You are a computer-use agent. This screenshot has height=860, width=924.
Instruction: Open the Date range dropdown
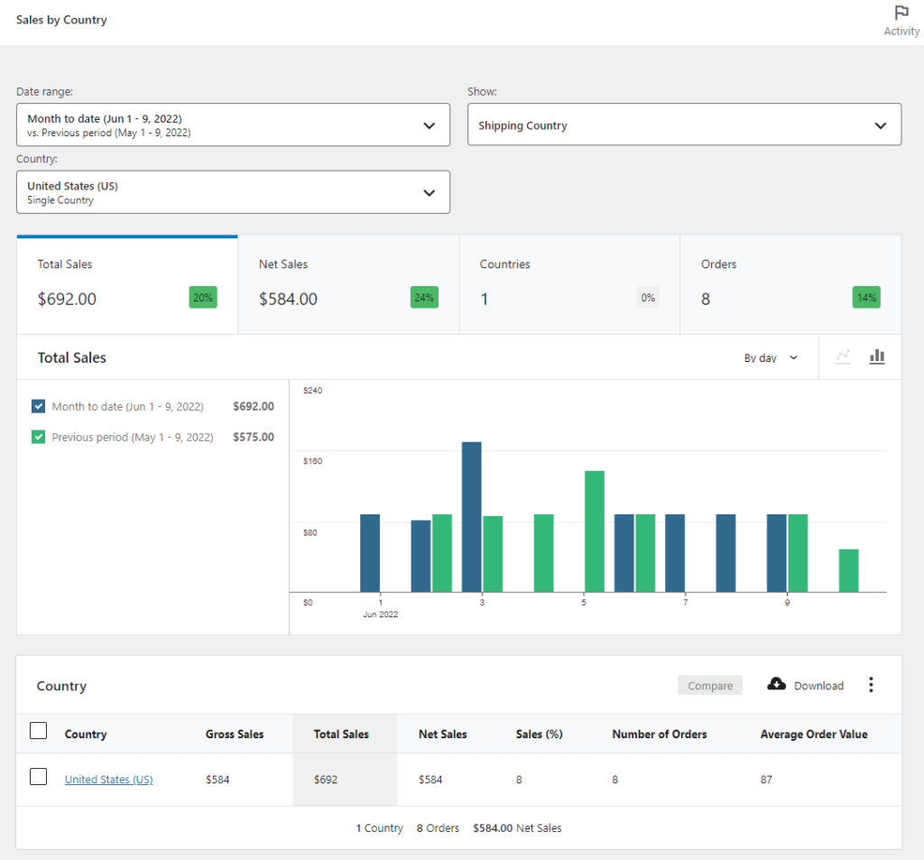(233, 125)
